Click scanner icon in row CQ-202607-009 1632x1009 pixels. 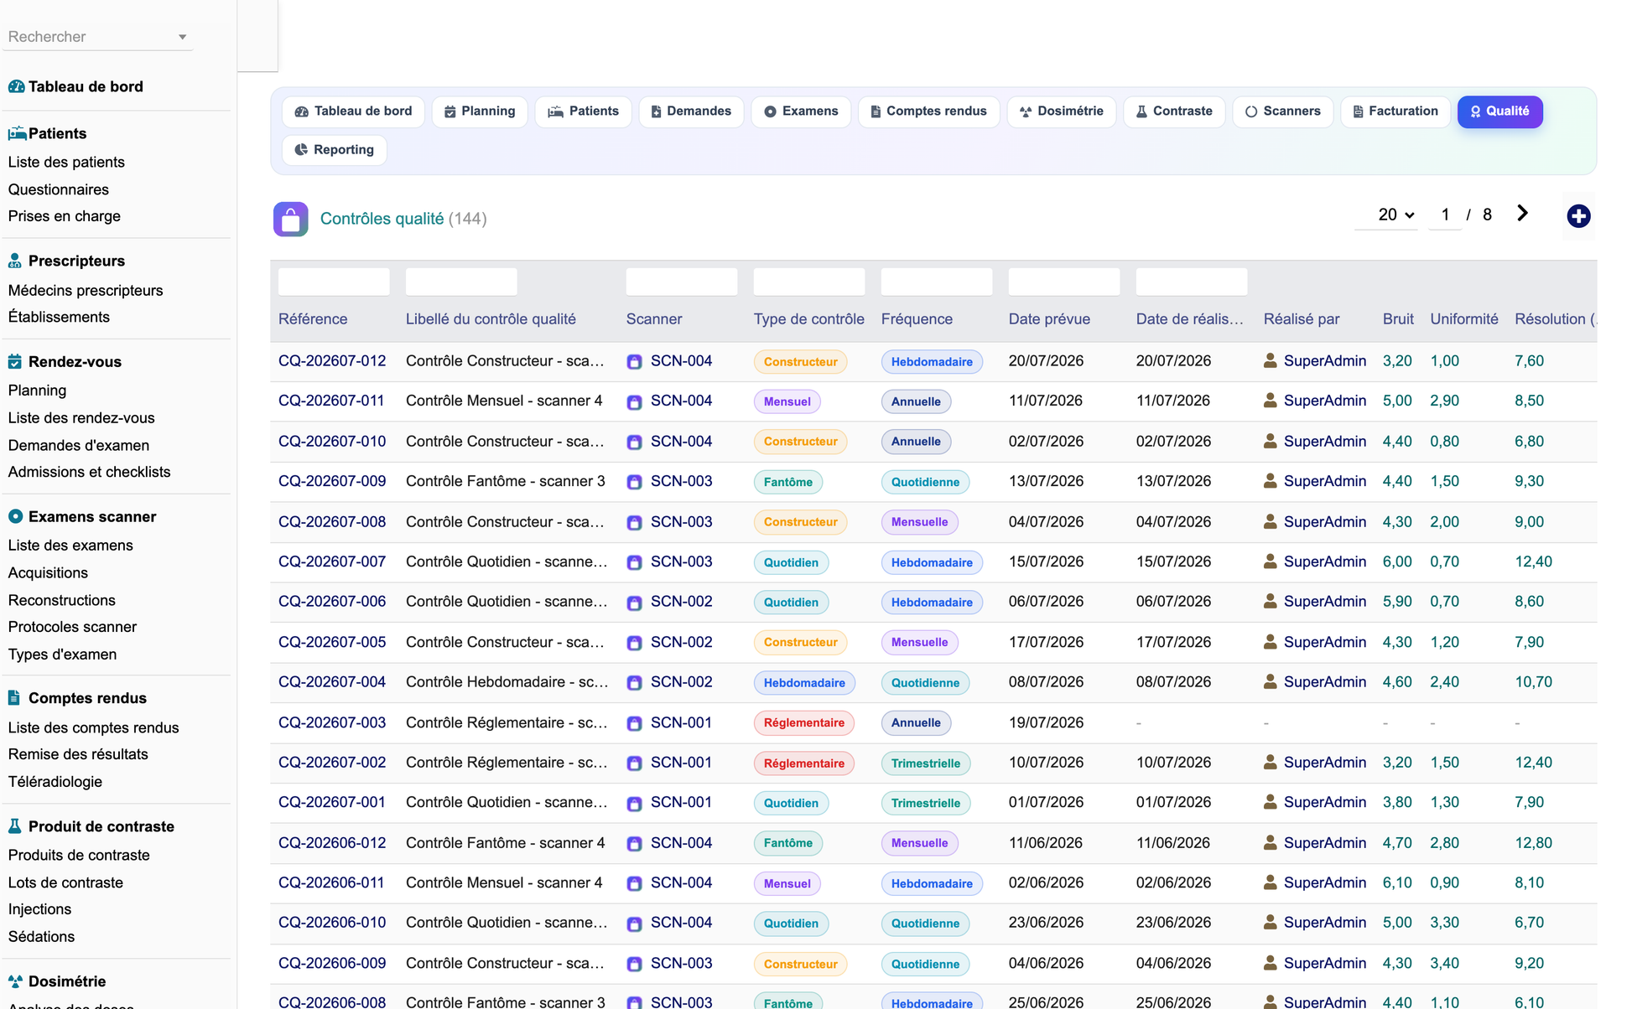pos(635,482)
